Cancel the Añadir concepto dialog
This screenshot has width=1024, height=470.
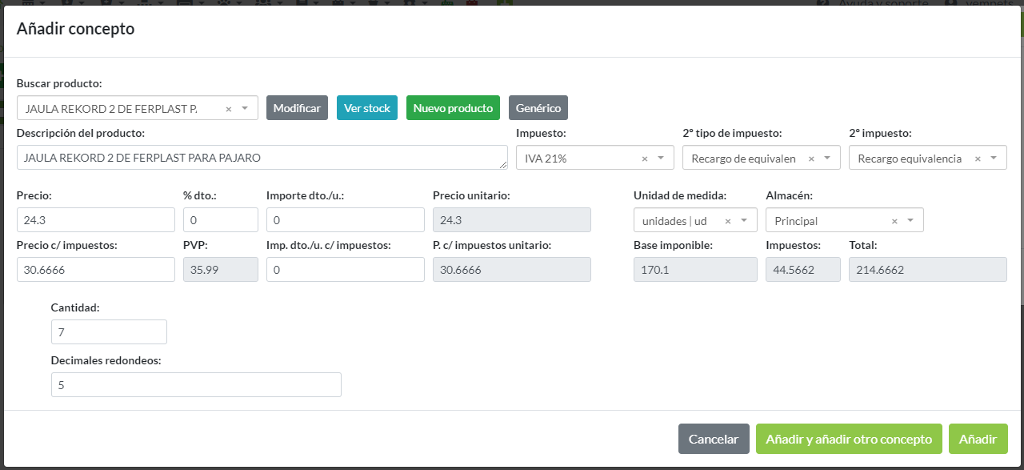pyautogui.click(x=714, y=439)
